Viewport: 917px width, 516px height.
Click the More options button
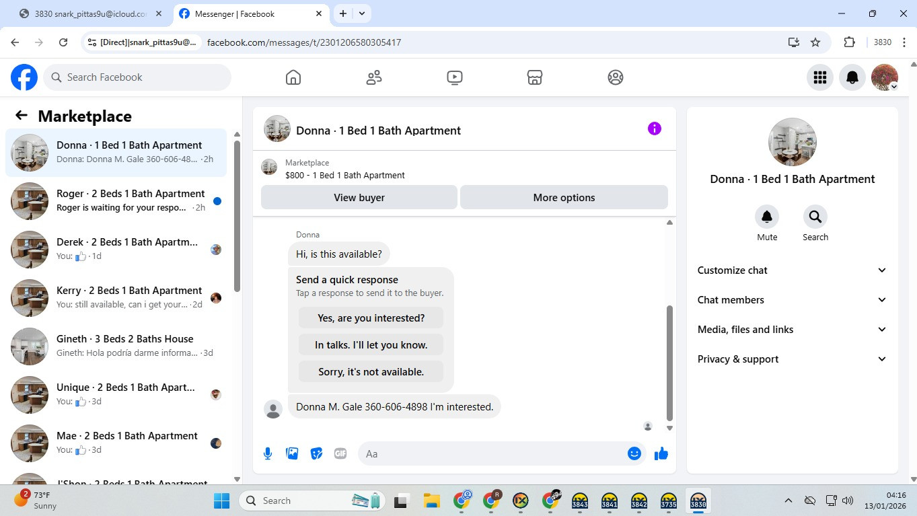point(564,198)
